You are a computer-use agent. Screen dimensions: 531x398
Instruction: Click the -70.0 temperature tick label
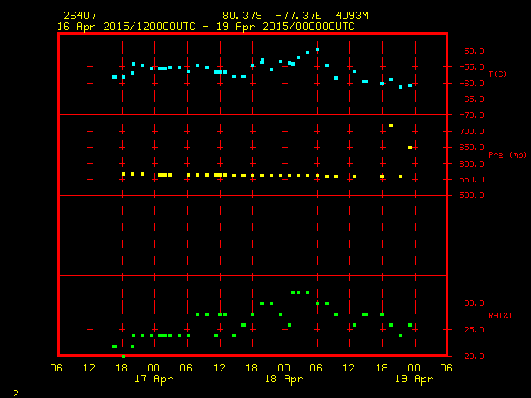tap(465, 115)
